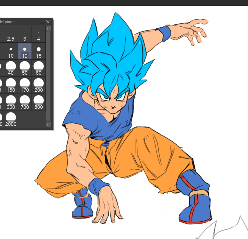Select the highlighted brush size 12
This screenshot has height=239, width=248.
[x=25, y=51]
